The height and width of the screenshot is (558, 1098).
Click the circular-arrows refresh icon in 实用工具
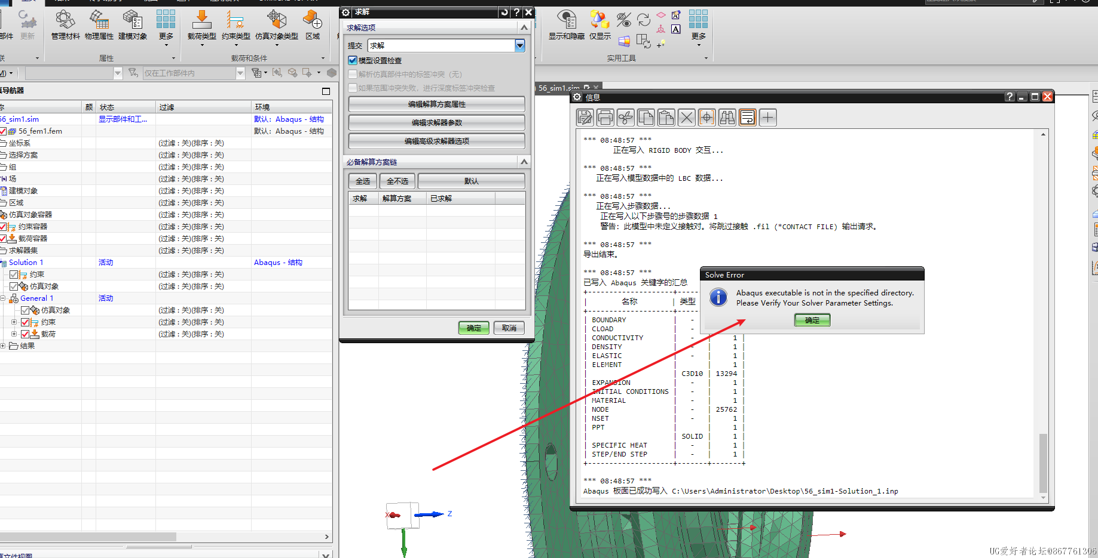644,20
